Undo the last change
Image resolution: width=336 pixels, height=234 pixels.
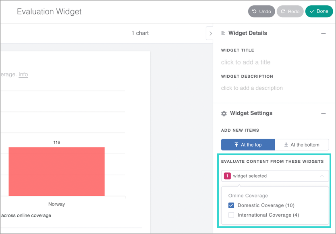click(261, 11)
